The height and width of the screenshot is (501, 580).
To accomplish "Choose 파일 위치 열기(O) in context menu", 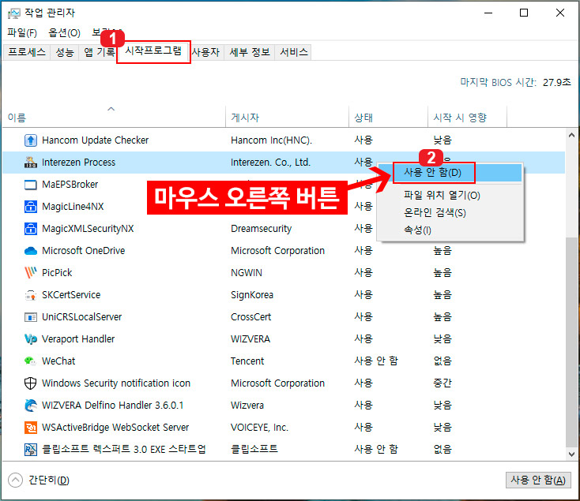I will coord(450,195).
